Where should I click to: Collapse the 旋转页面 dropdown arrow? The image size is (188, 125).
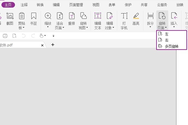[166, 28]
